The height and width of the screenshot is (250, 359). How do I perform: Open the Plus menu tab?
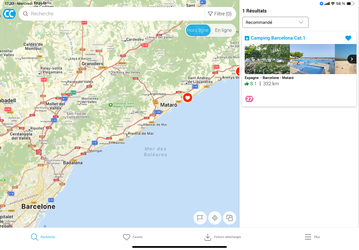312,237
